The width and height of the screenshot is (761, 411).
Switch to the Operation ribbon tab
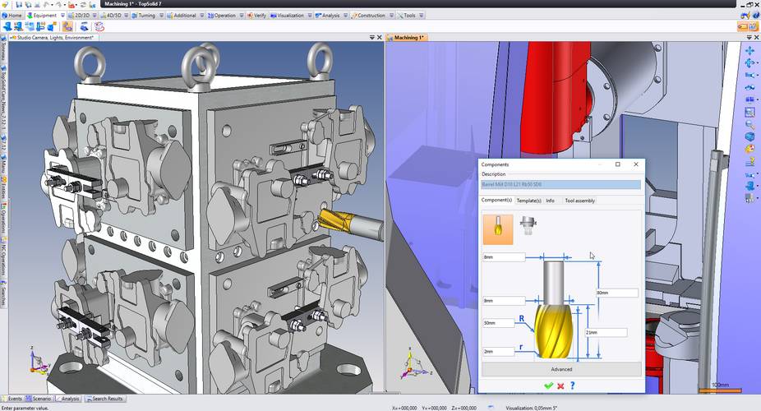point(224,15)
